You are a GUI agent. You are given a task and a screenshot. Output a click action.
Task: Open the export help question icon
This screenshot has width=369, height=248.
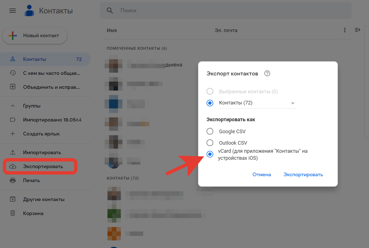pyautogui.click(x=267, y=73)
